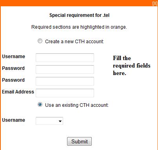158x150 pixels.
Task: Focus the new-account Username text box
Action: (65, 58)
